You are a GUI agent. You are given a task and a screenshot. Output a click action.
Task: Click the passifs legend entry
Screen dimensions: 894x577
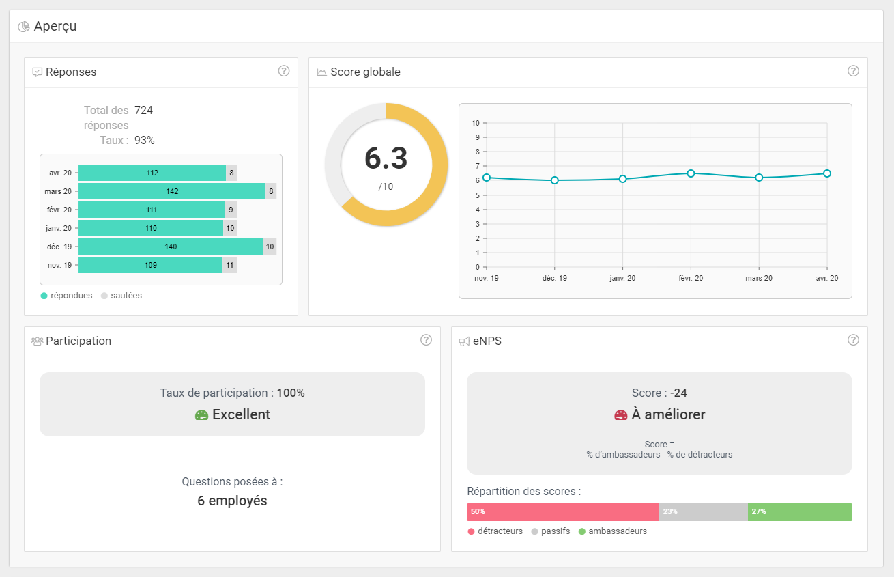point(550,531)
